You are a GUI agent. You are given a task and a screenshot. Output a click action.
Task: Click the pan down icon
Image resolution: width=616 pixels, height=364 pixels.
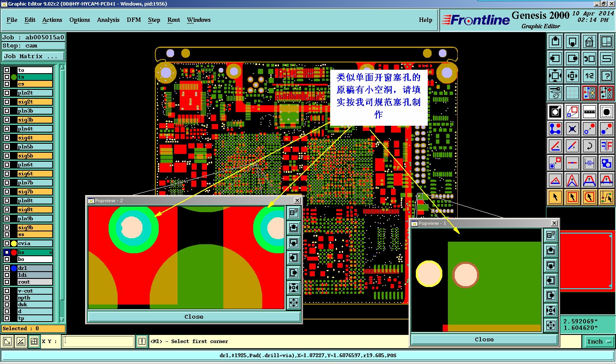[572, 41]
